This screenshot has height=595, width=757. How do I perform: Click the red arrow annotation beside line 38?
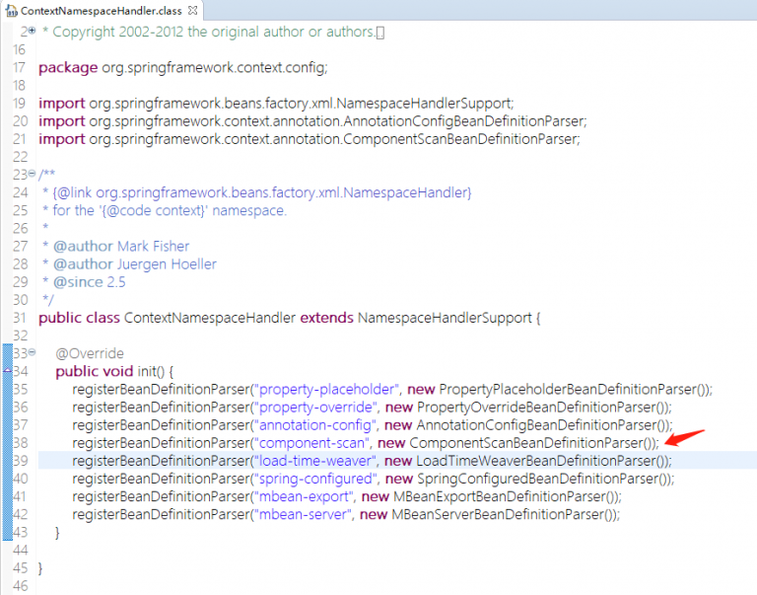click(686, 435)
